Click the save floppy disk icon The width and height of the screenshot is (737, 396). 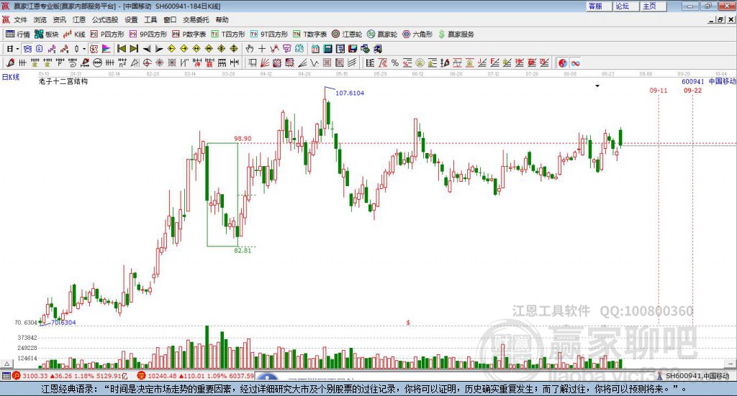tap(353, 49)
